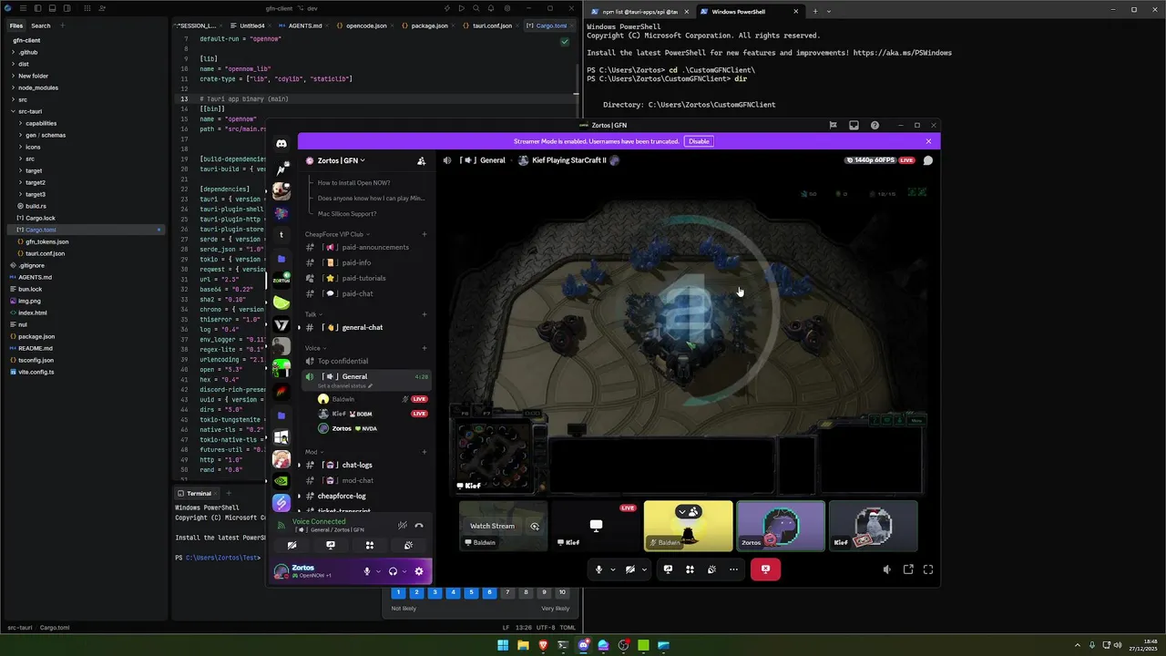
Task: Enter full screen for stream
Action: pyautogui.click(x=928, y=569)
